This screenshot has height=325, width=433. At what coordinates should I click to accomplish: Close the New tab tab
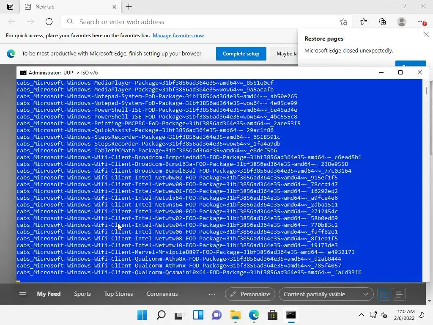pyautogui.click(x=114, y=7)
